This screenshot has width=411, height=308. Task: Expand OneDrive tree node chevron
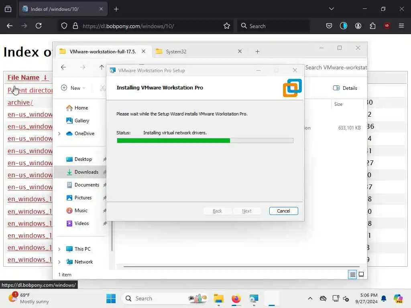59,134
